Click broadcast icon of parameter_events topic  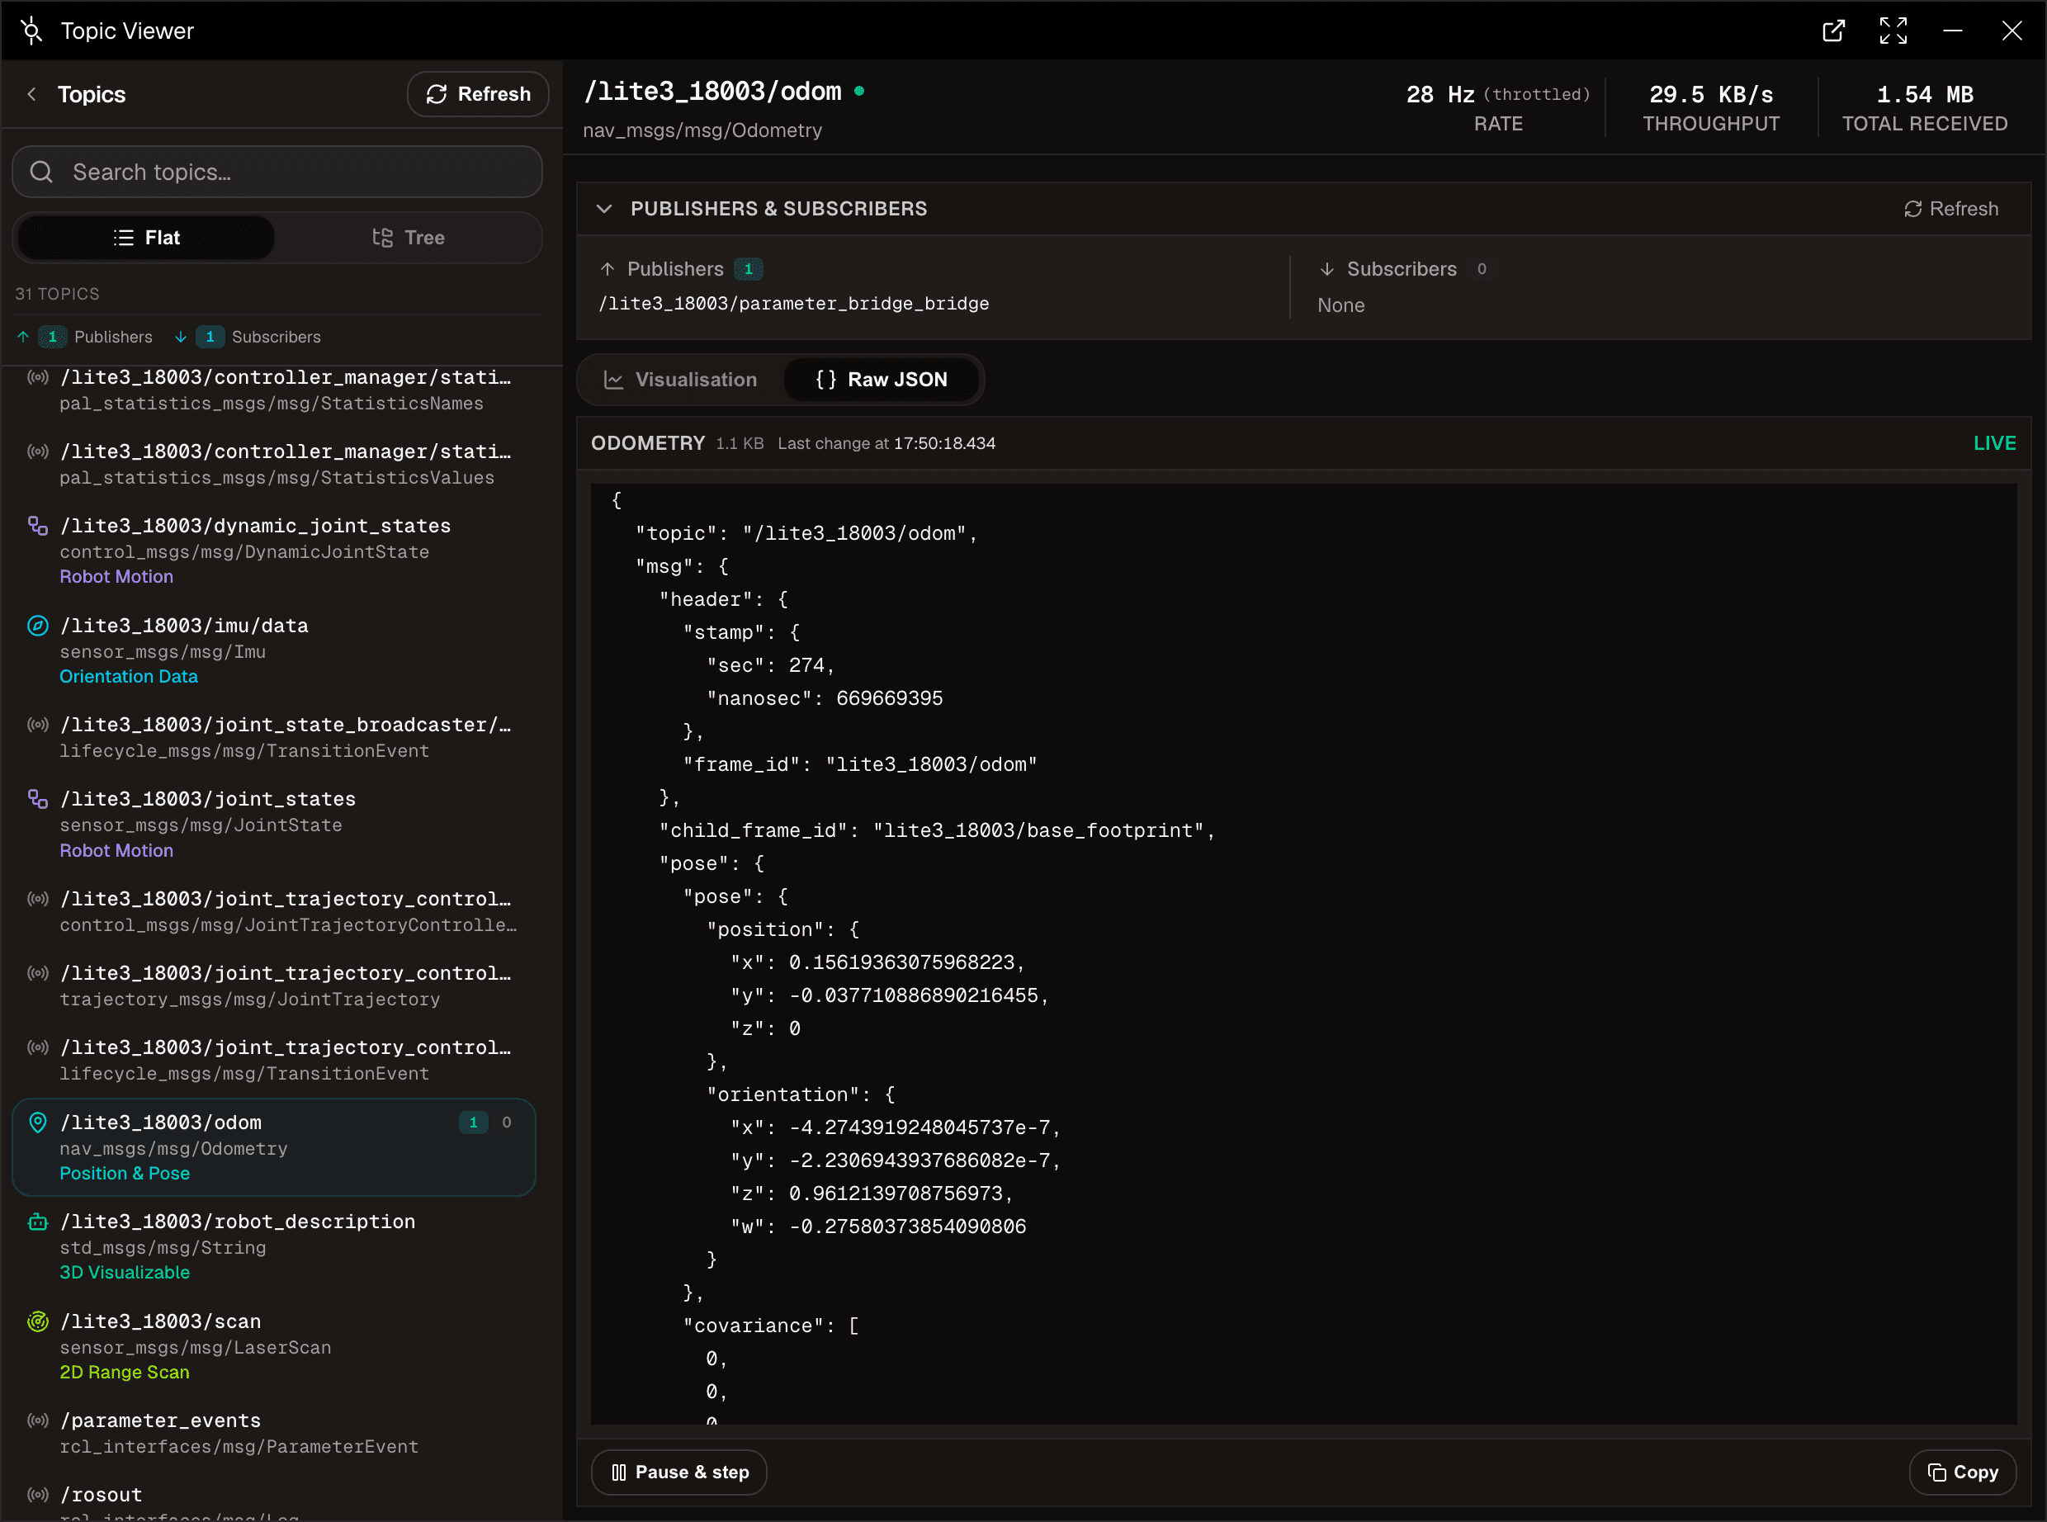point(38,1421)
